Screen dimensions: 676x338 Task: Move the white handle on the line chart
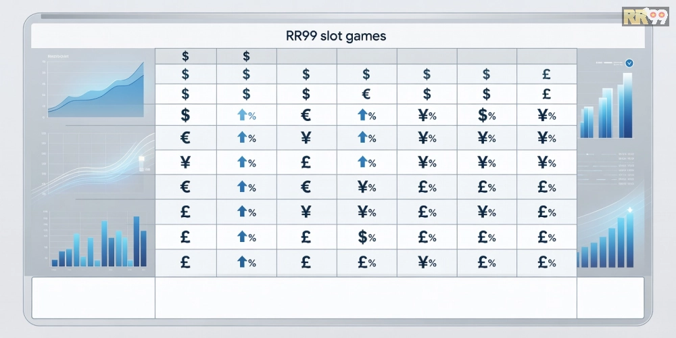click(x=141, y=160)
